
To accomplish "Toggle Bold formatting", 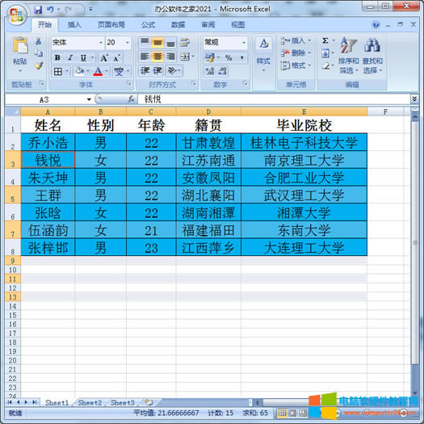I will pyautogui.click(x=57, y=57).
